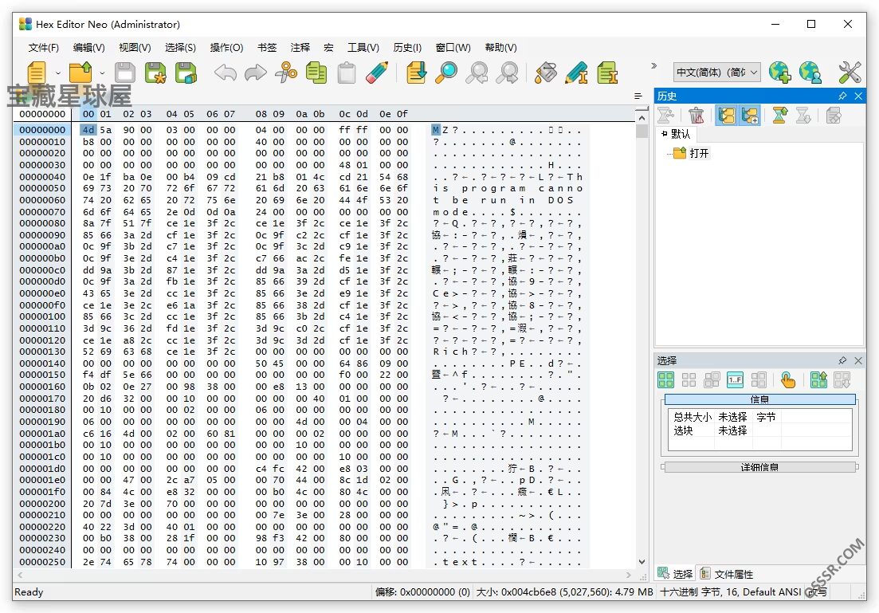The image size is (879, 613).
Task: Select the 打开 history entry
Action: (691, 153)
